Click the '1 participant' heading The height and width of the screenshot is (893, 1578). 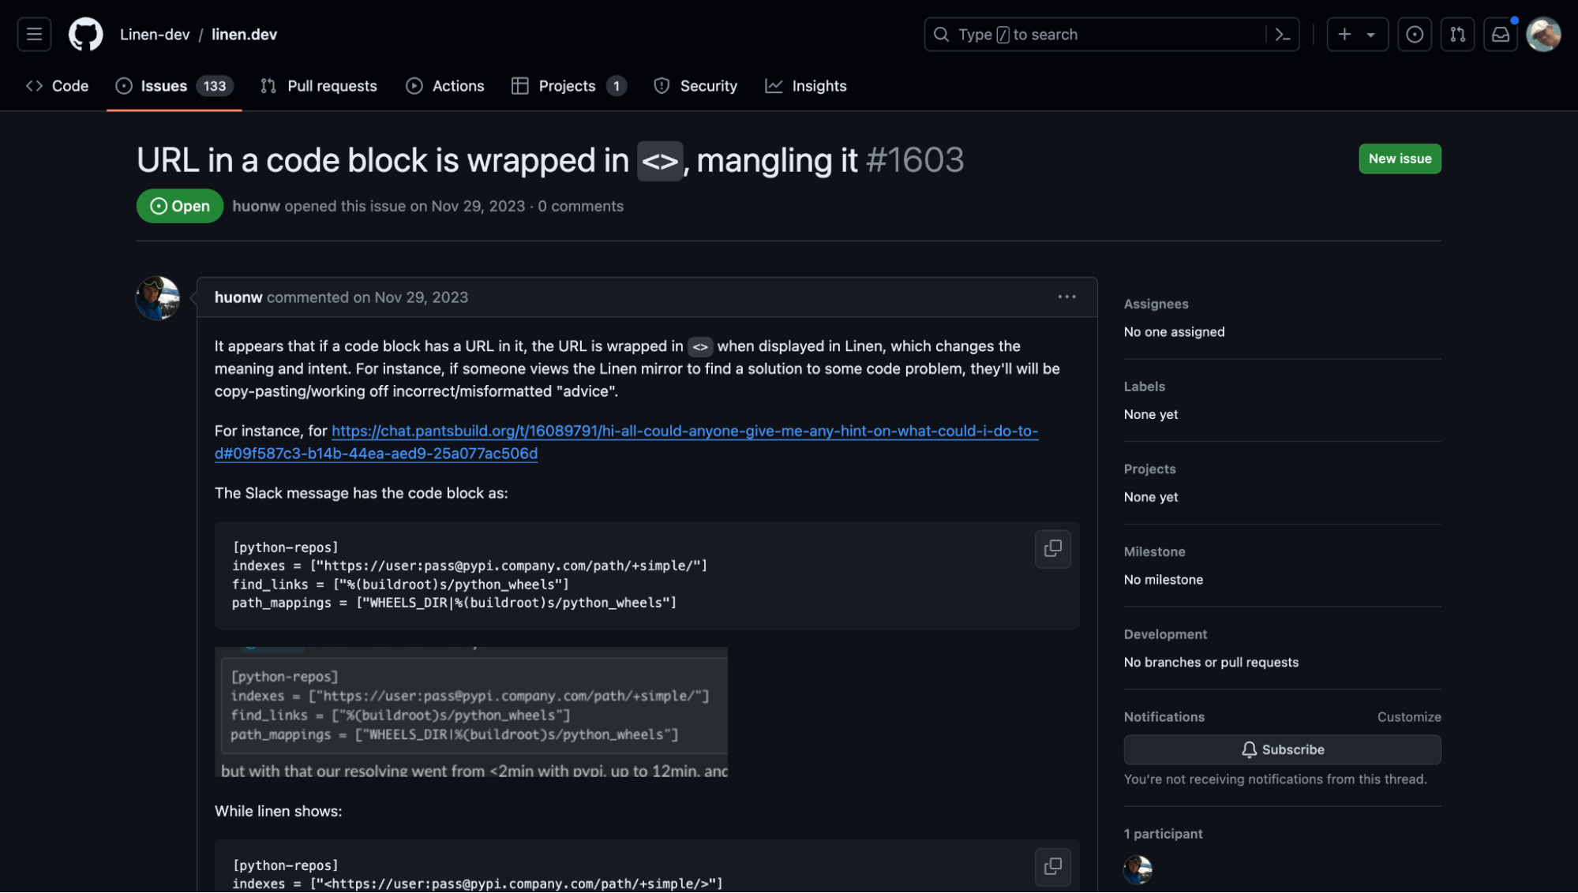1163,834
